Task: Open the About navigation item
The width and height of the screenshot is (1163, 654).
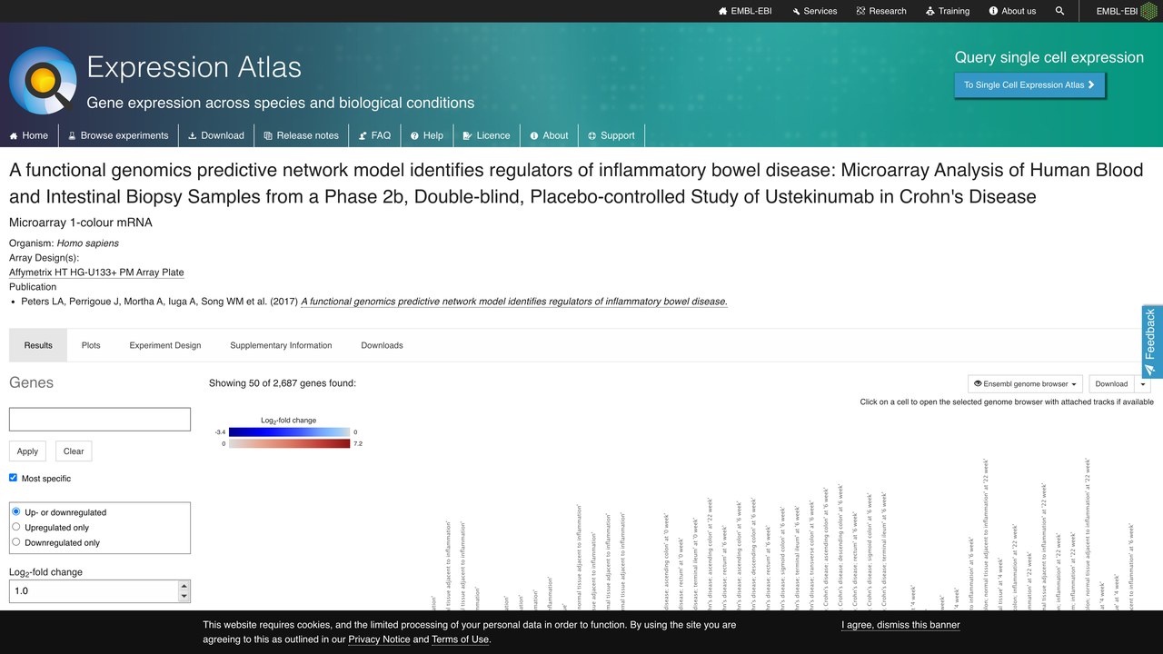Action: pyautogui.click(x=550, y=135)
